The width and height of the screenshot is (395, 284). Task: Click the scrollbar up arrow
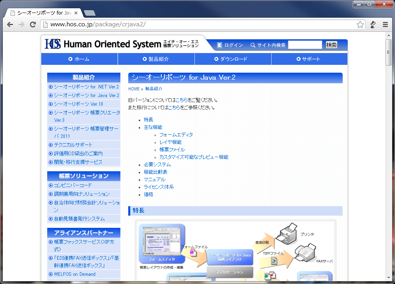click(388, 35)
